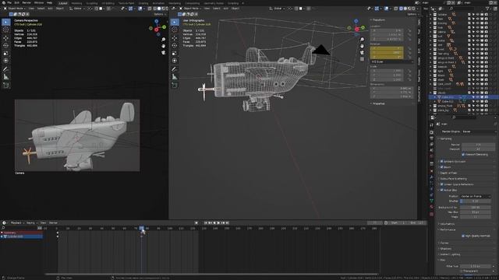Open the World properties tab icon

(x=431, y=156)
